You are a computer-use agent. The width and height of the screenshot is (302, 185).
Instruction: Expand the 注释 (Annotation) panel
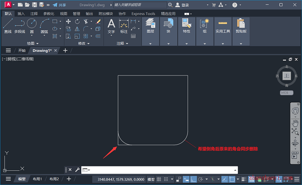(x=122, y=43)
